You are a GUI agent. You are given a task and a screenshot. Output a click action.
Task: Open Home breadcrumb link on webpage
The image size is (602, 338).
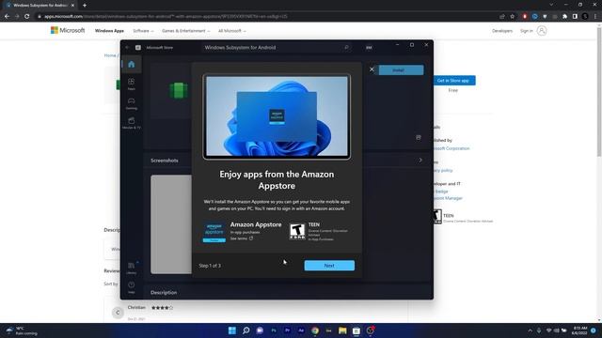[x=110, y=55]
